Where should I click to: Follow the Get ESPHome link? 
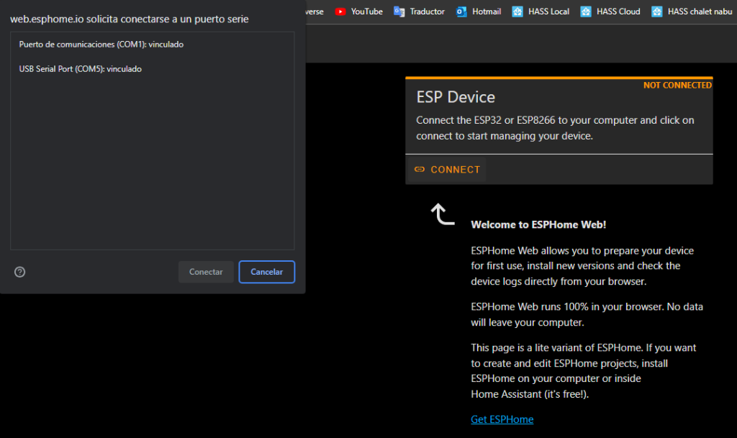coord(502,419)
